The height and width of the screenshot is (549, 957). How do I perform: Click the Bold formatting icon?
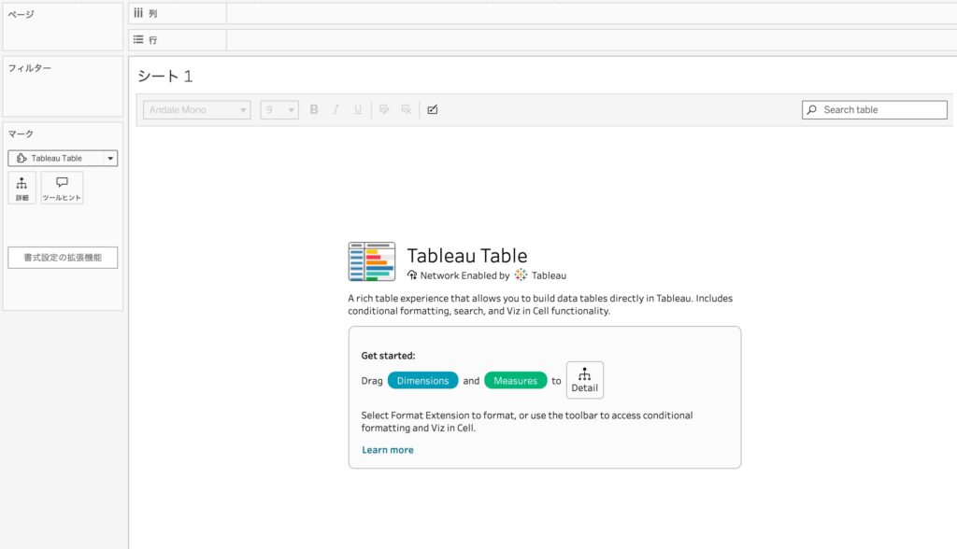[314, 110]
